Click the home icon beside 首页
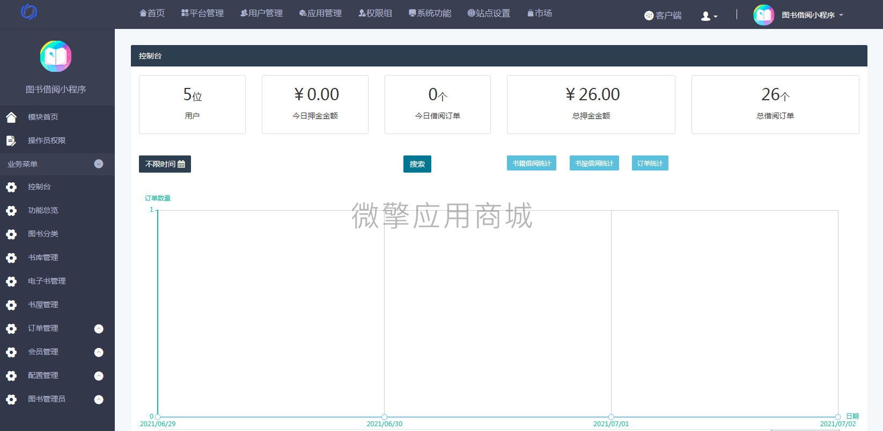 (x=143, y=13)
